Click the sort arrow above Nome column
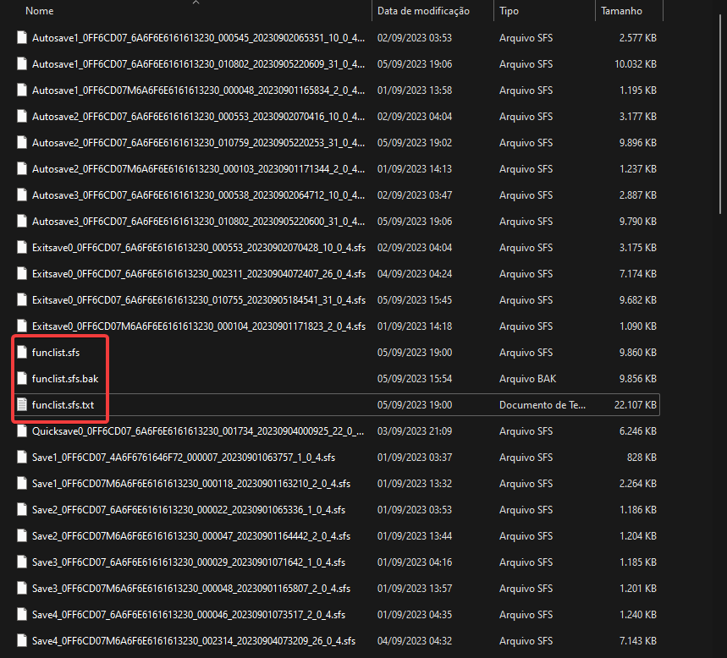Screen dimensions: 727x658 196,3
